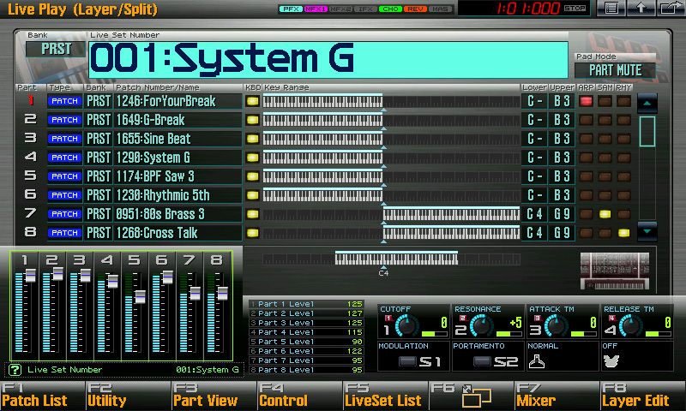The height and width of the screenshot is (411, 686).
Task: Toggle RHY switch for part 8
Action: click(624, 233)
